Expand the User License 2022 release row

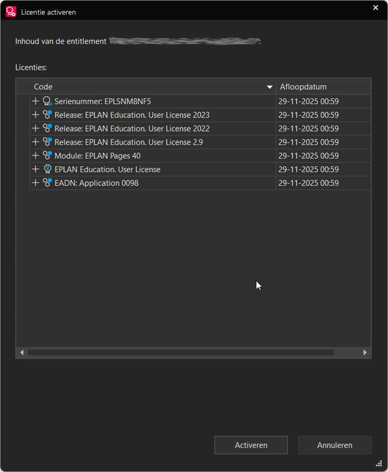pos(35,128)
